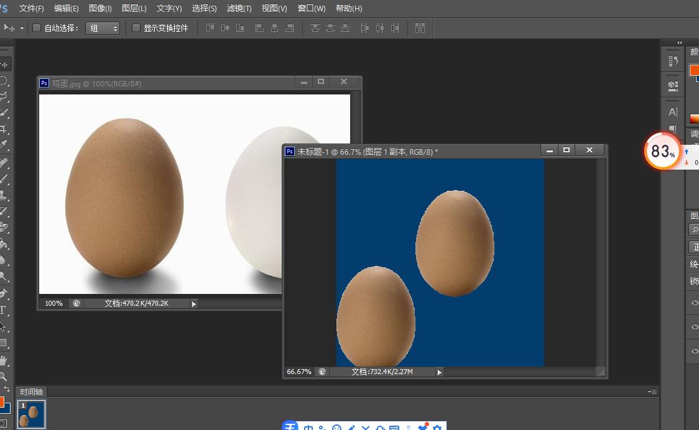Viewport: 699px width, 430px height.
Task: Click the 66.67% zoom field
Action: (299, 372)
